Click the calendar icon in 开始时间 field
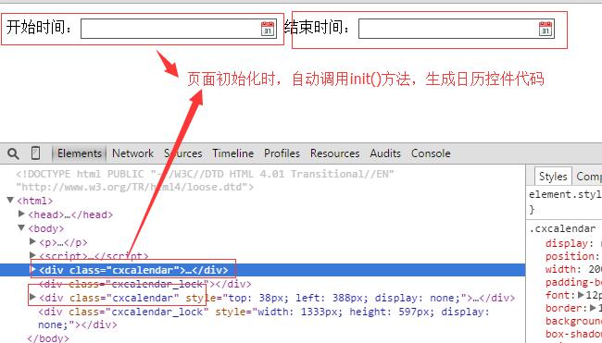Screen dimensions: 602x343 pos(268,29)
